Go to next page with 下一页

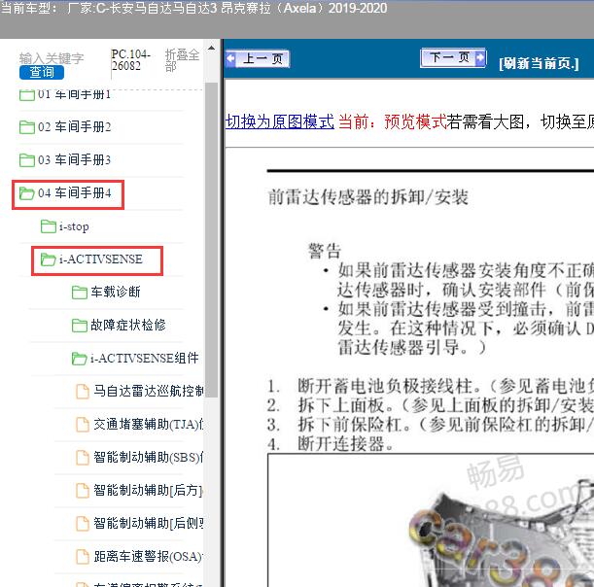point(453,58)
